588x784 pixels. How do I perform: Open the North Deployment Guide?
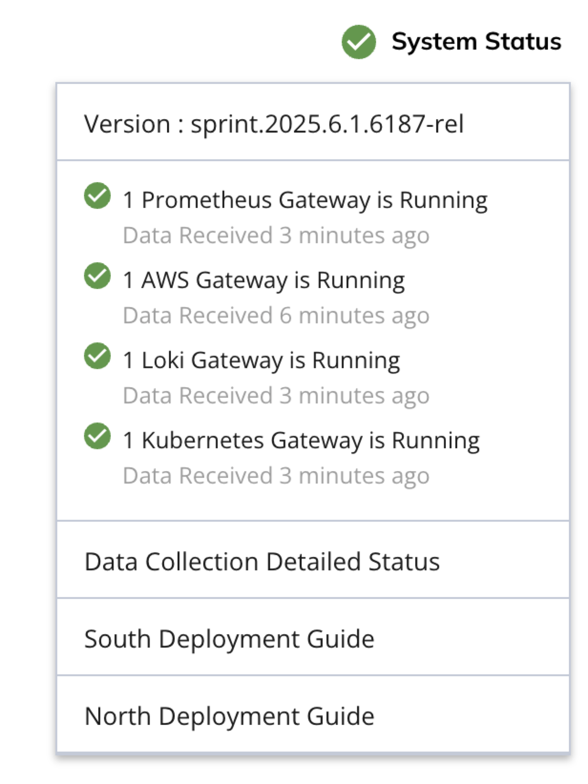[313, 715]
